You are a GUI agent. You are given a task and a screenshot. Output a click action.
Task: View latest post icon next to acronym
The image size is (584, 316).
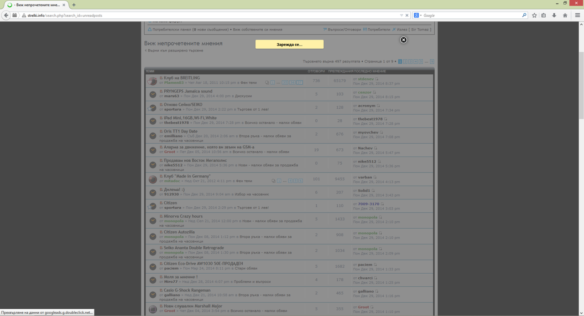pyautogui.click(x=378, y=106)
